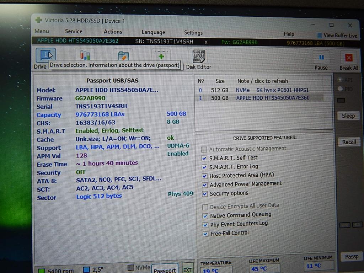Click the Security OFF value

click(81, 172)
